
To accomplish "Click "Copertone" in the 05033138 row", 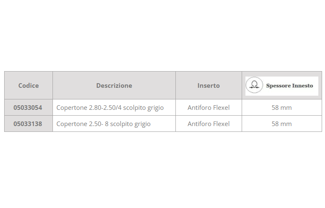I will pyautogui.click(x=72, y=124).
